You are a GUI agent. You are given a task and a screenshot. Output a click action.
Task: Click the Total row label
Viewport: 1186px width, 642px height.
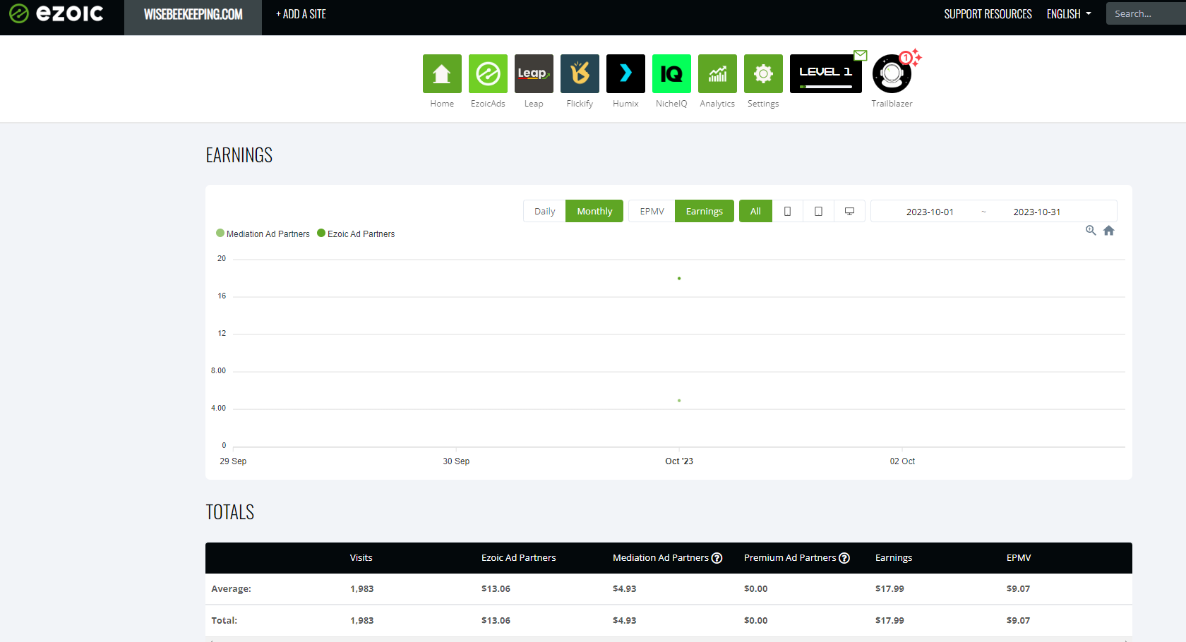coord(224,621)
